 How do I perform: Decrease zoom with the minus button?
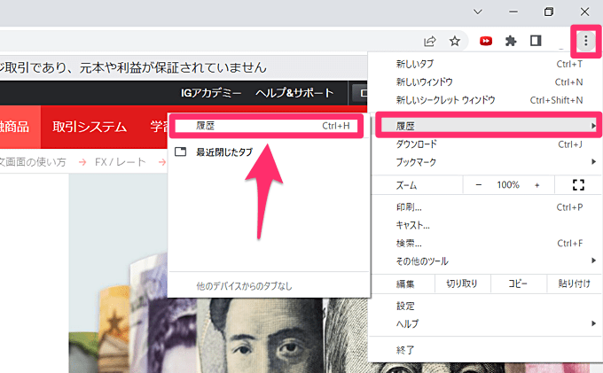click(x=479, y=184)
